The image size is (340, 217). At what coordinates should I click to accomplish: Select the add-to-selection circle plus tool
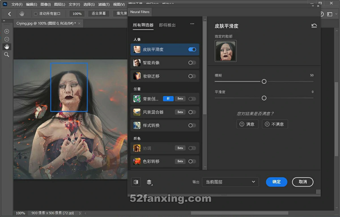click(x=7, y=31)
